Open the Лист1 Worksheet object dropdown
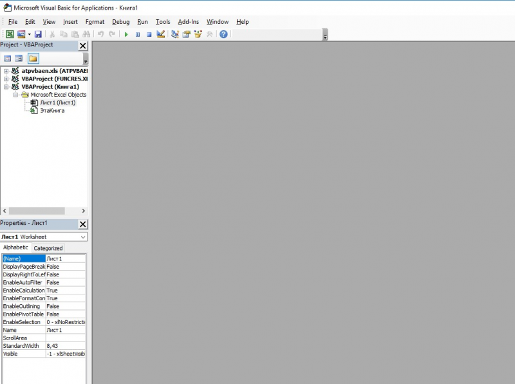This screenshot has height=384, width=515. tap(83, 236)
